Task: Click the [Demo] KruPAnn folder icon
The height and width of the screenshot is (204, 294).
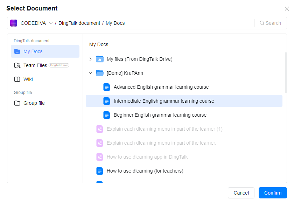Action: pos(100,73)
